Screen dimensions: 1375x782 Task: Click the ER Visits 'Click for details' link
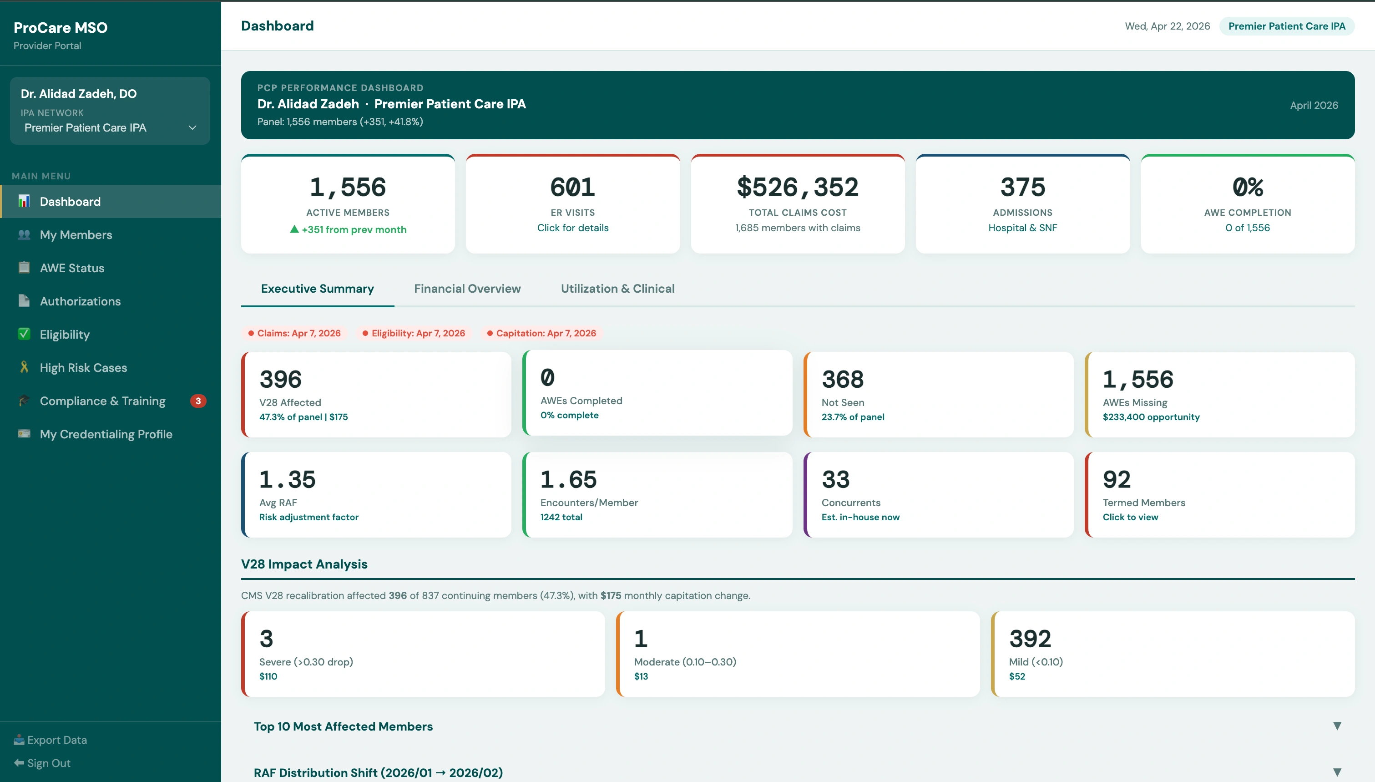click(x=573, y=228)
